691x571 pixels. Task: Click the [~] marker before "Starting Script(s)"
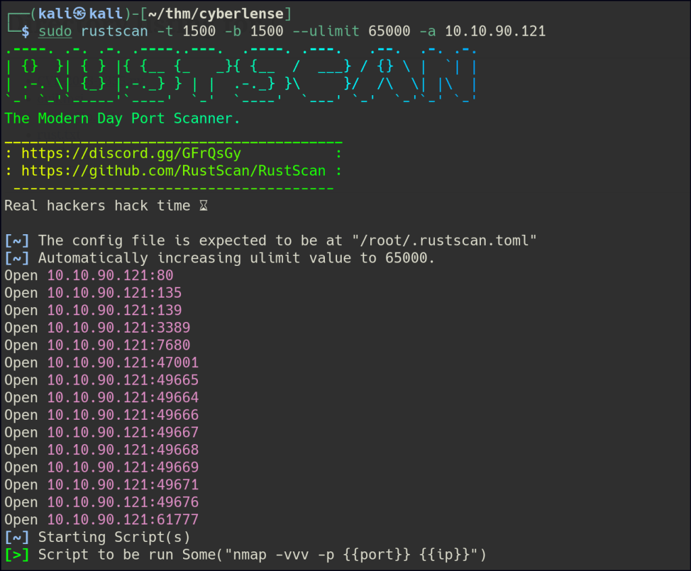pyautogui.click(x=16, y=537)
